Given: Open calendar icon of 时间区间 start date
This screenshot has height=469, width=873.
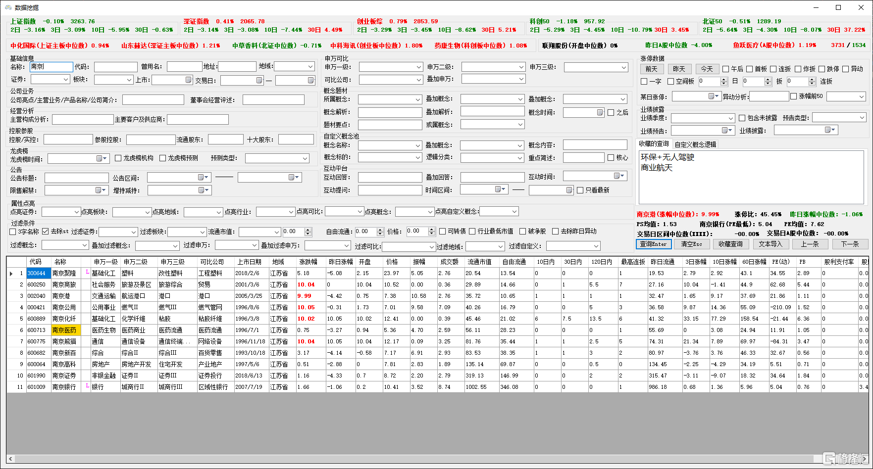Looking at the screenshot, I should pos(500,189).
